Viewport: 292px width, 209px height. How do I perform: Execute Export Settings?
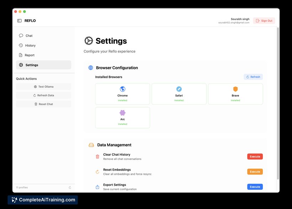pyautogui.click(x=255, y=187)
